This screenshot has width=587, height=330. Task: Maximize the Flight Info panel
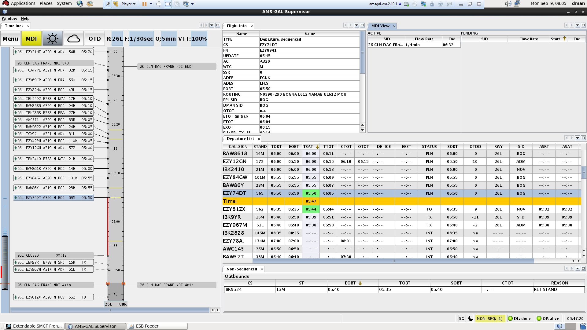[x=362, y=25]
